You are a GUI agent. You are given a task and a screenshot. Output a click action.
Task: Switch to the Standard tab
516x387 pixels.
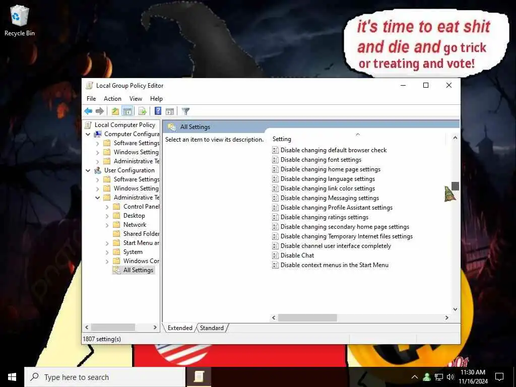coord(212,328)
